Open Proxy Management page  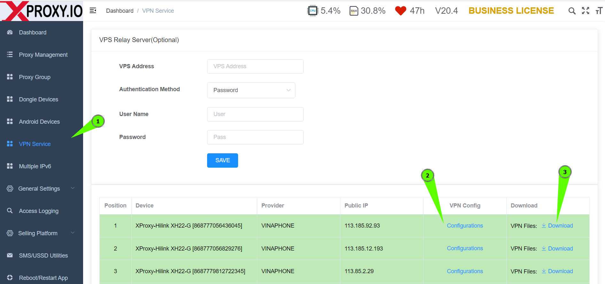(x=43, y=55)
